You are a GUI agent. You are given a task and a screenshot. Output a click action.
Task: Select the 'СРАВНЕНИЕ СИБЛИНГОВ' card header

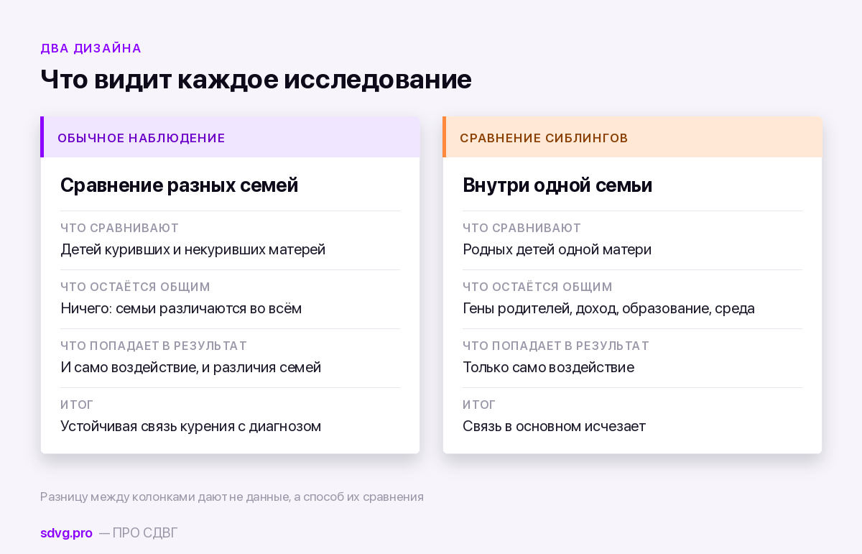(632, 137)
